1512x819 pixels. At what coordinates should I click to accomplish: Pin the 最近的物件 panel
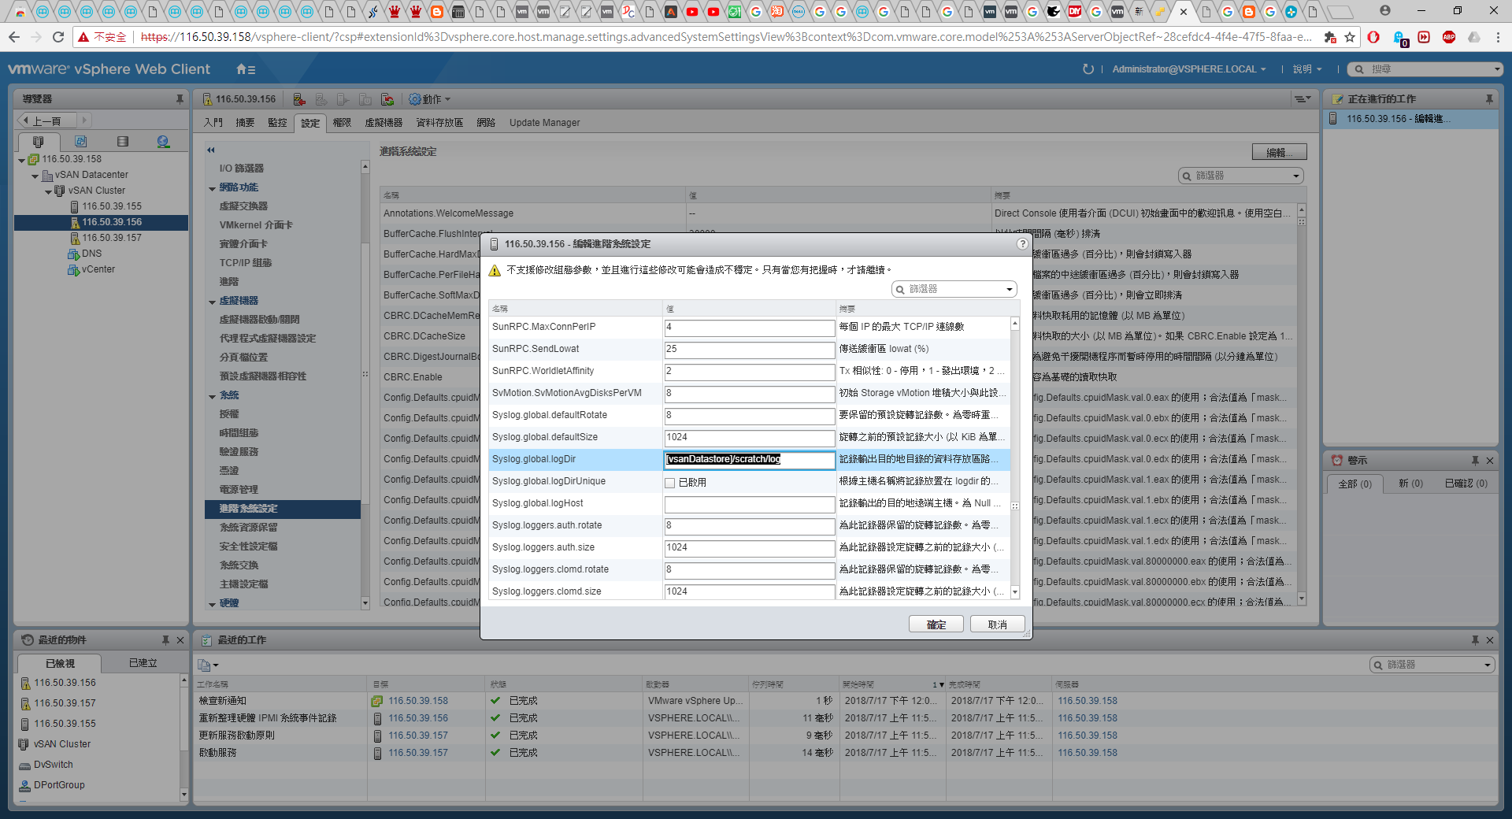(165, 640)
